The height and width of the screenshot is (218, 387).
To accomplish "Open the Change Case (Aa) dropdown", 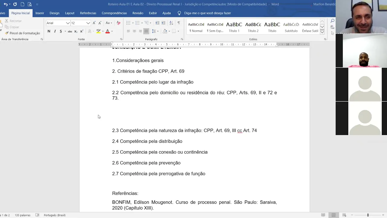I will pyautogui.click(x=109, y=23).
